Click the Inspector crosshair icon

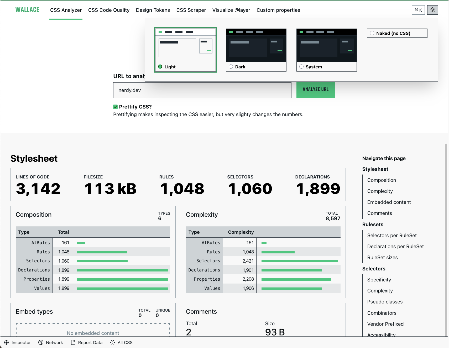(7, 342)
